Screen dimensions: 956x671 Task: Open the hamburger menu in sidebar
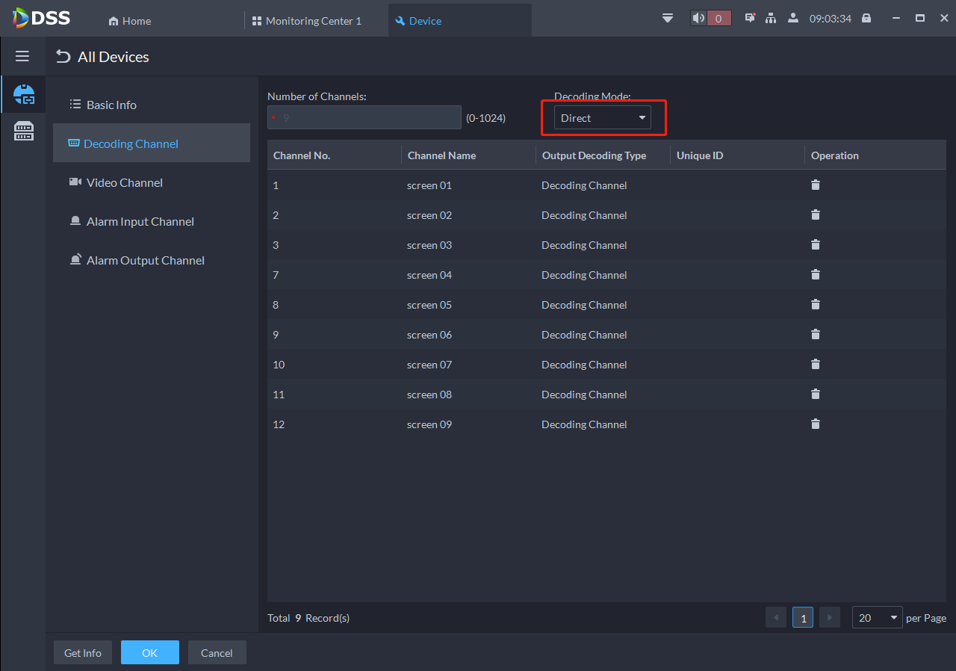point(22,57)
